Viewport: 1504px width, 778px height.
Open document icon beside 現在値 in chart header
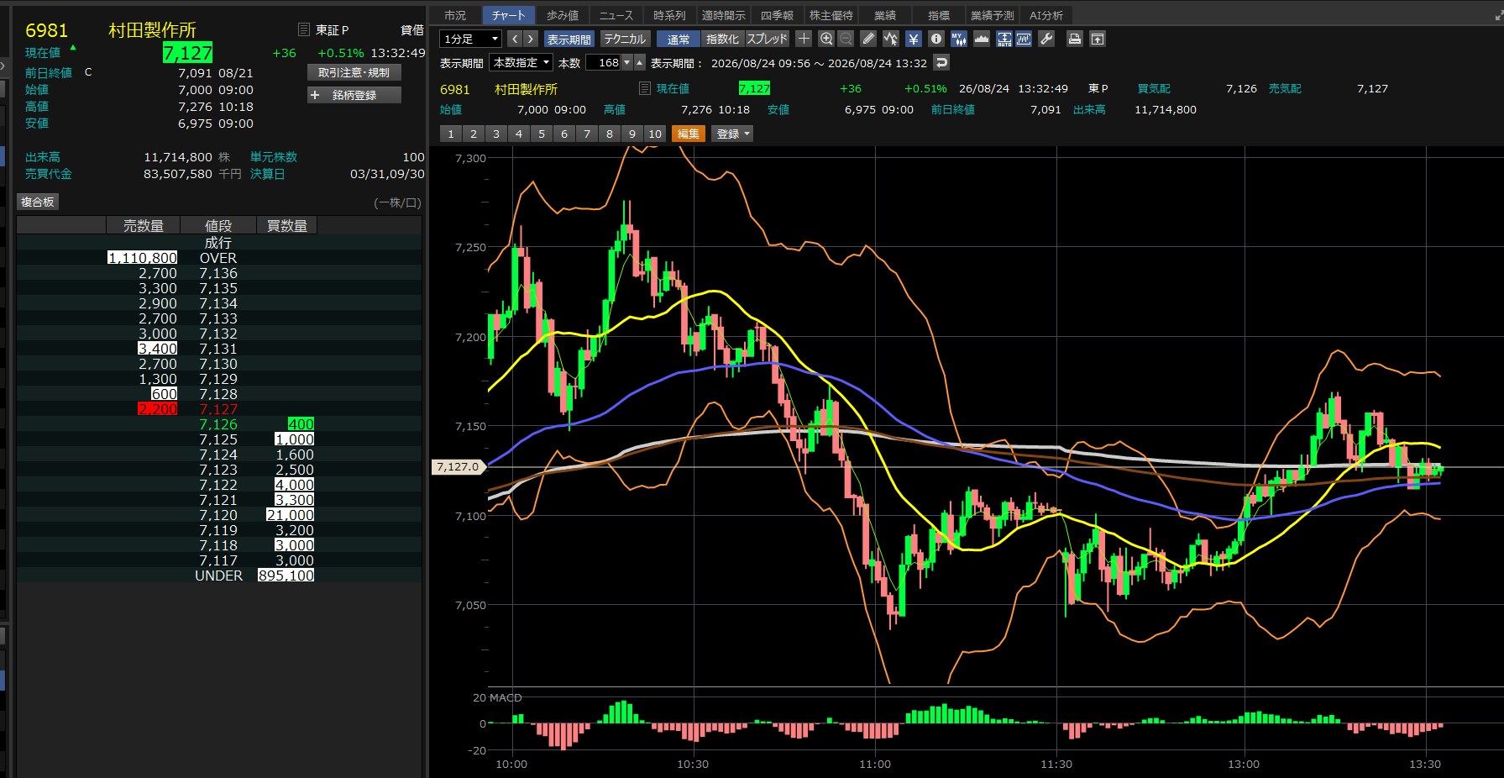click(x=645, y=88)
